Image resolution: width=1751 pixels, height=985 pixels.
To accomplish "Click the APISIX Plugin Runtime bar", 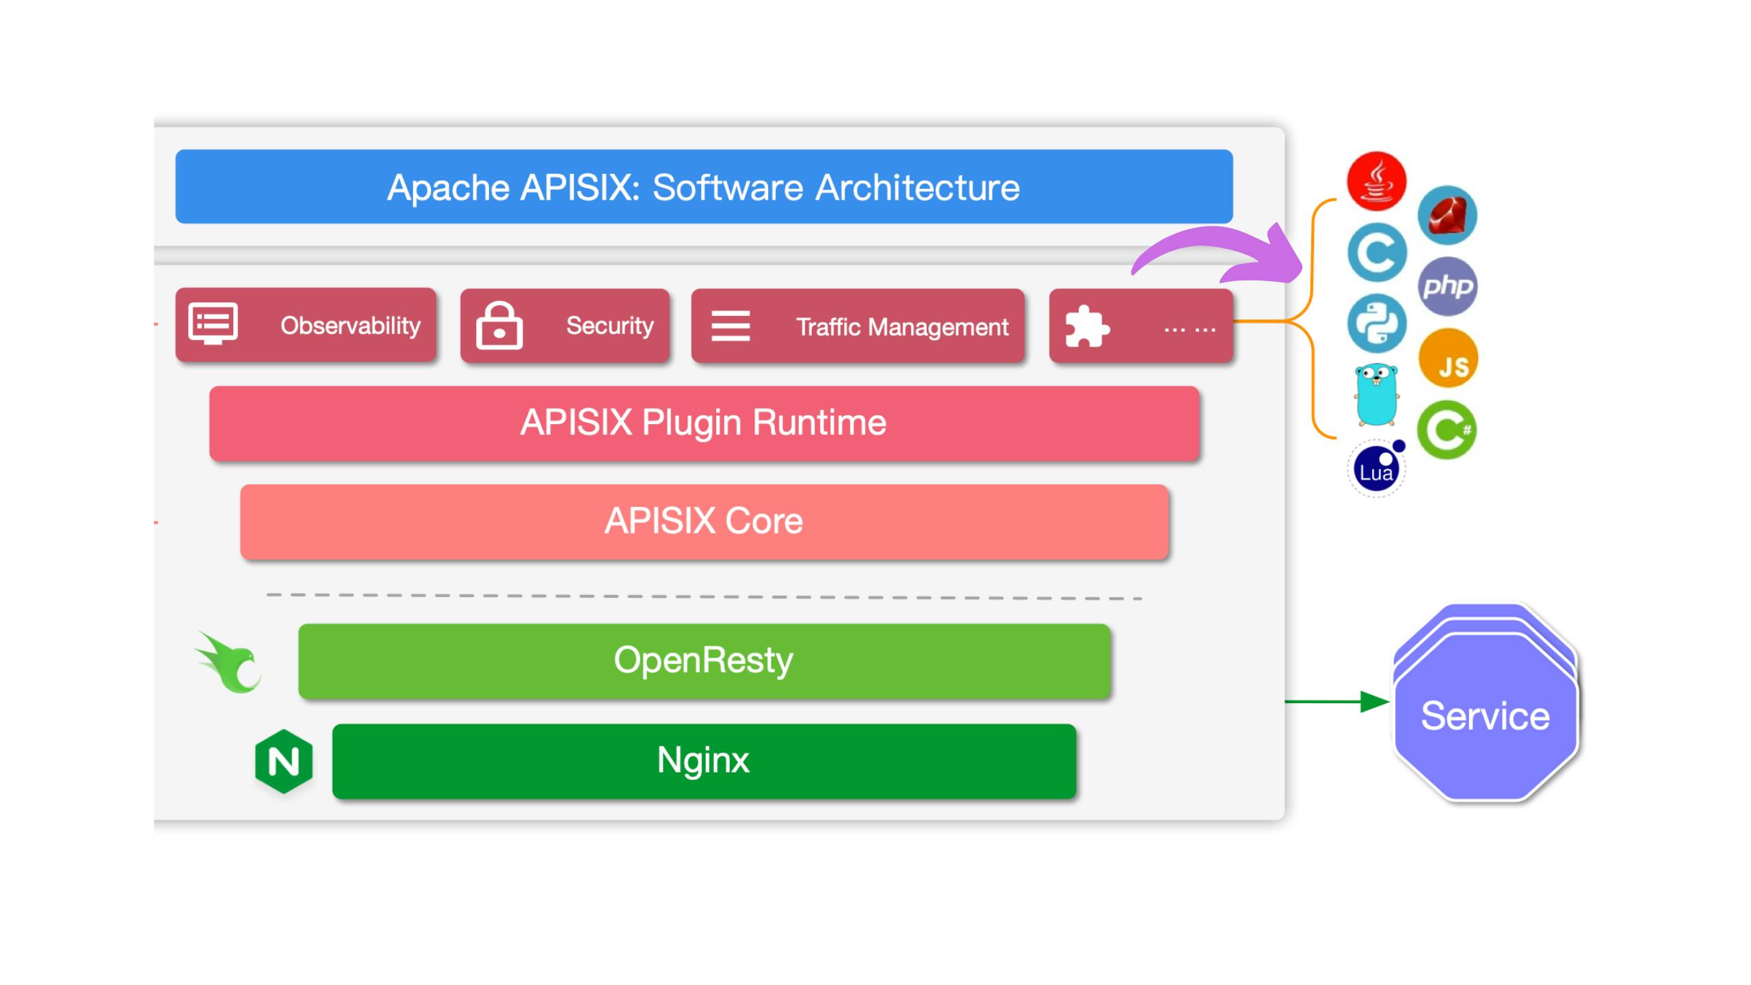I will tap(705, 423).
